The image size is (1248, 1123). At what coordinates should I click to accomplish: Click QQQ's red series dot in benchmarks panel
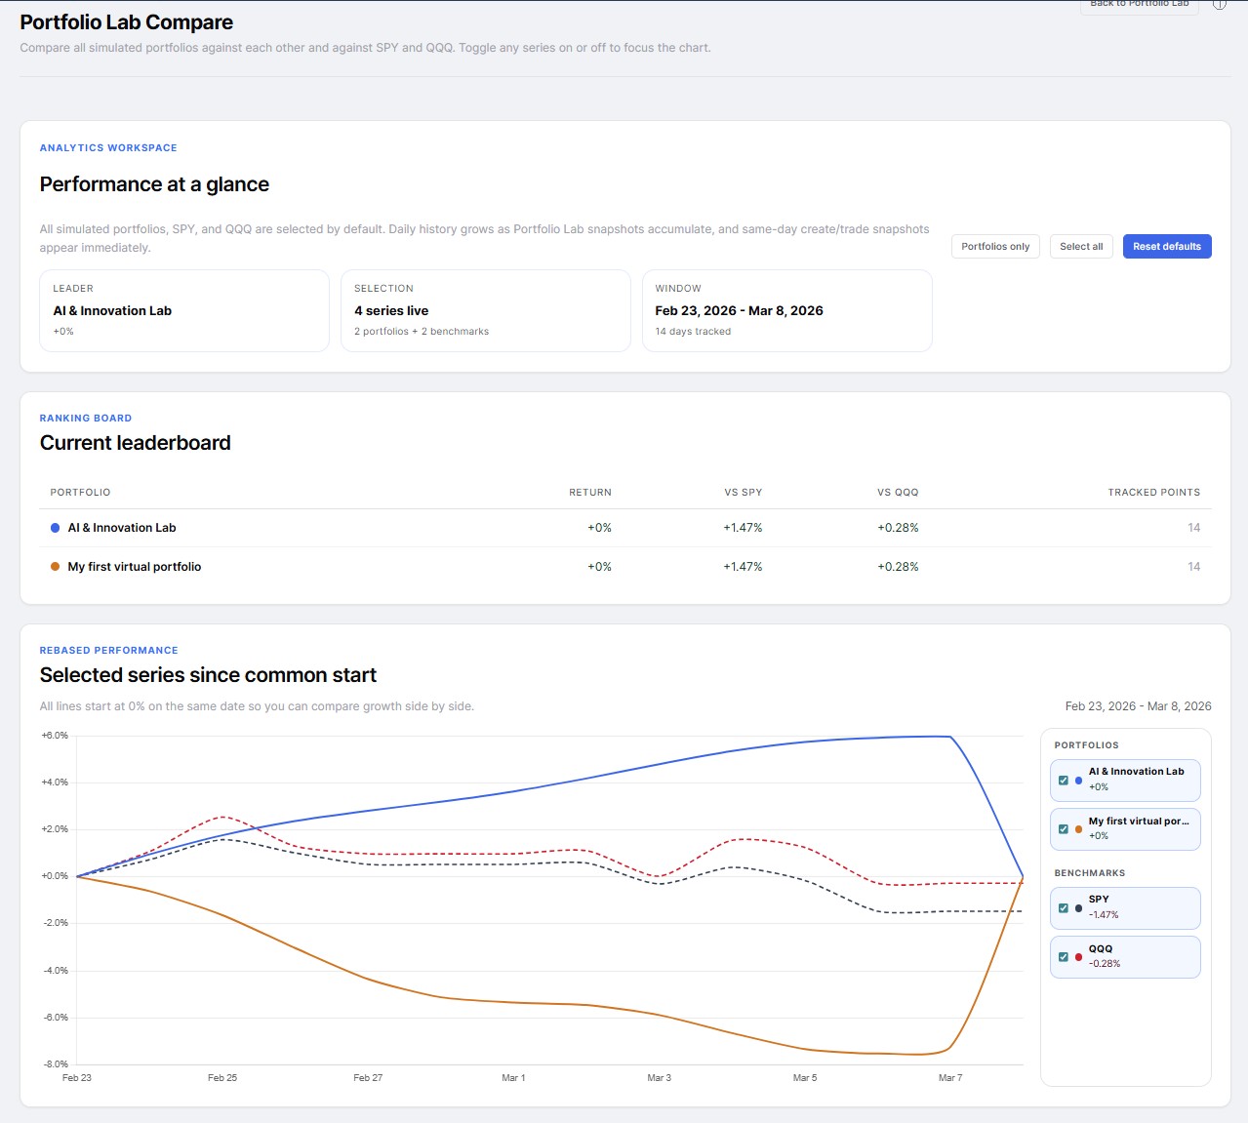pyautogui.click(x=1078, y=957)
